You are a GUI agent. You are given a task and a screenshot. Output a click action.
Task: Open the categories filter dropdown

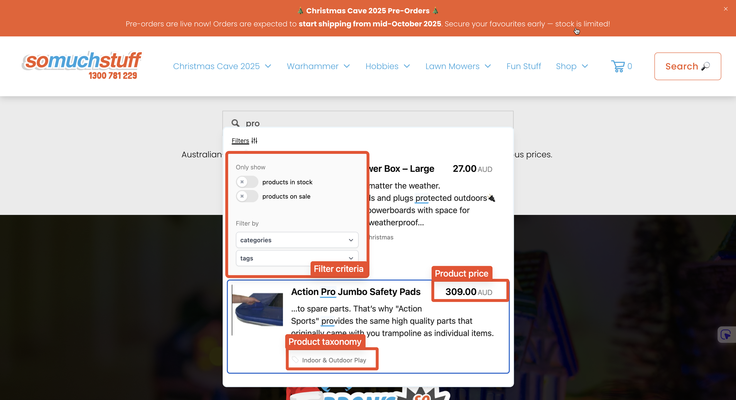click(297, 240)
